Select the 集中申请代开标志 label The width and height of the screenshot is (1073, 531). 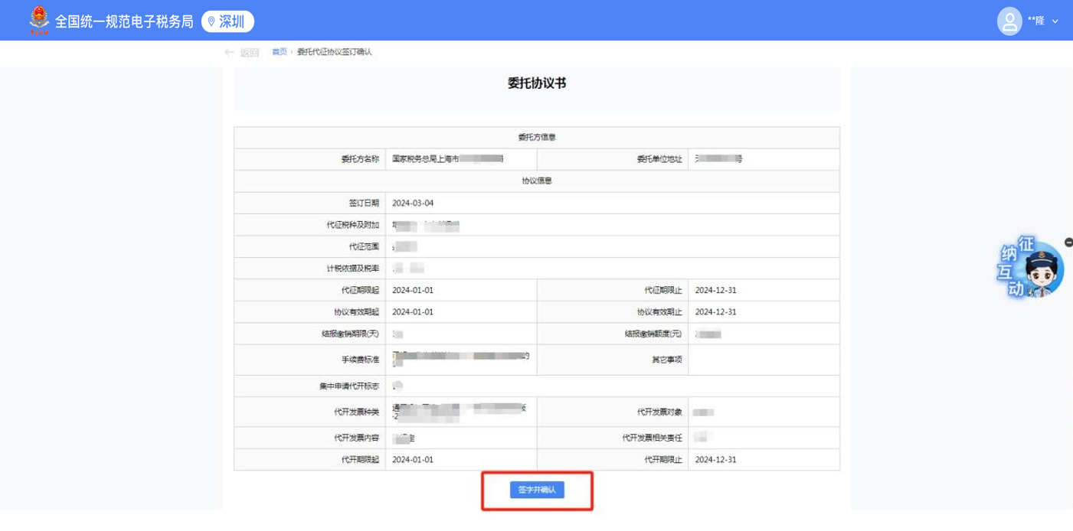pos(349,386)
